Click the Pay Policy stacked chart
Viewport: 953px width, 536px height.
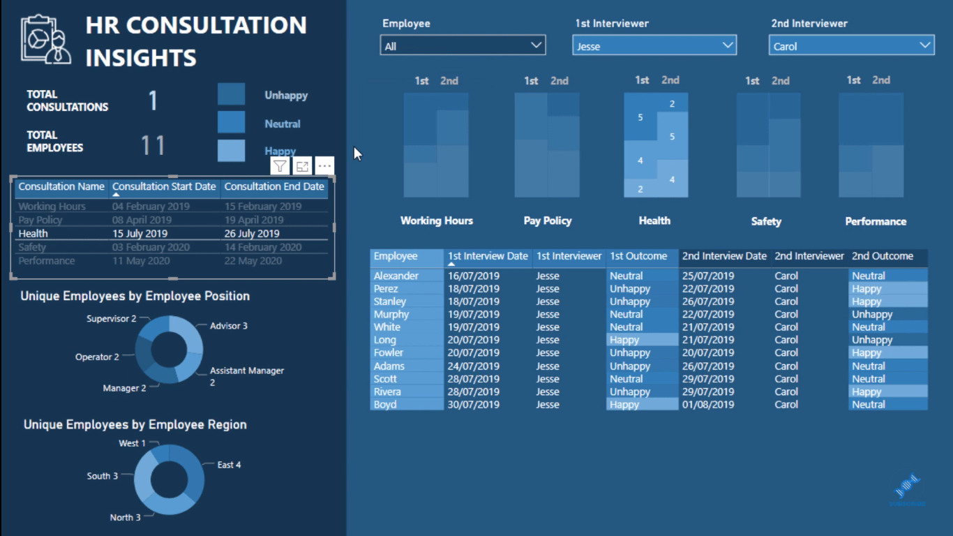coord(547,145)
